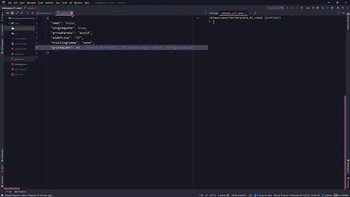Select the .prettierrc file in project tree
Viewport: 350px width, 197px height.
[x=19, y=59]
